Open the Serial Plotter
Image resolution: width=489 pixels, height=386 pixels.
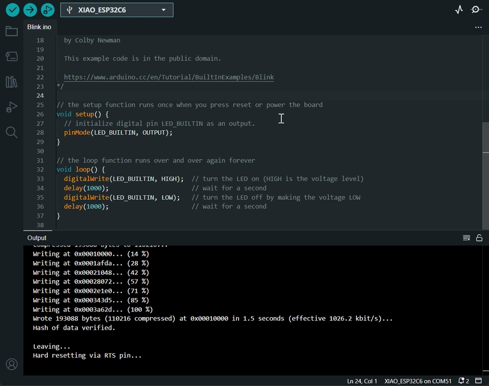tap(459, 10)
